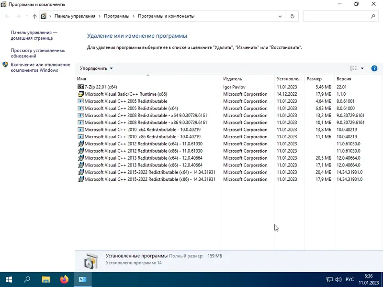Click the change-view list icon
This screenshot has height=287, width=383.
pyautogui.click(x=353, y=68)
